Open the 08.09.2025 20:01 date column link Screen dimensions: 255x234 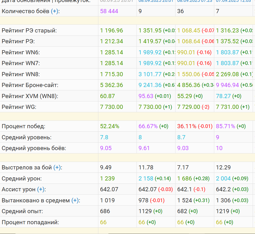(156, 1)
